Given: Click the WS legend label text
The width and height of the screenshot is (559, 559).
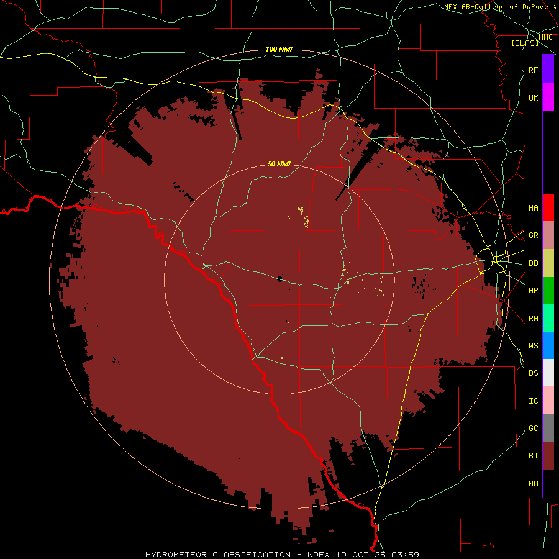Looking at the screenshot, I should pyautogui.click(x=534, y=346).
